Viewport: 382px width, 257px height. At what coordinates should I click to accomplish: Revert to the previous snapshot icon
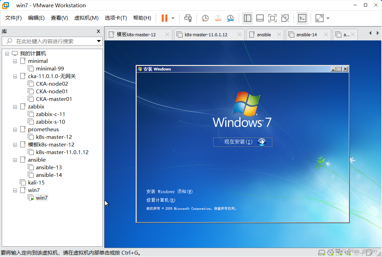click(218, 18)
